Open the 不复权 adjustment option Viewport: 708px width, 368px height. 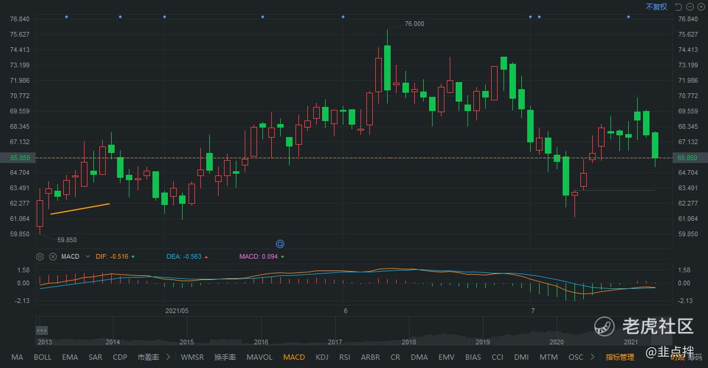tap(656, 6)
